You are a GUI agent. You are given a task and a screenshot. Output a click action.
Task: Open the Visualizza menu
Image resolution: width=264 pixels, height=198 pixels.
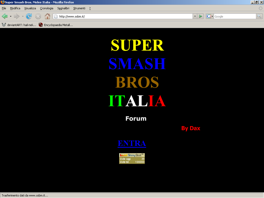pos(30,8)
